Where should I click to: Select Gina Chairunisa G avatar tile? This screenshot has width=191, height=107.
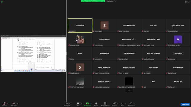[x=80, y=67]
